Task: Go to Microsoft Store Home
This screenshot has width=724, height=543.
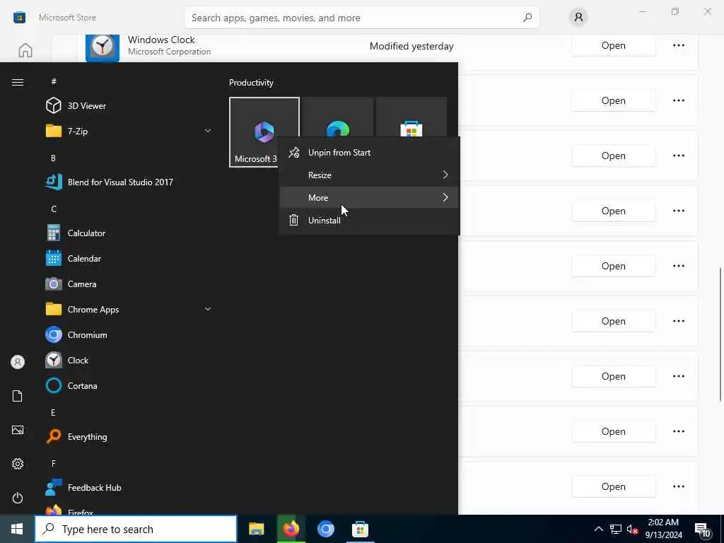Action: pyautogui.click(x=25, y=50)
